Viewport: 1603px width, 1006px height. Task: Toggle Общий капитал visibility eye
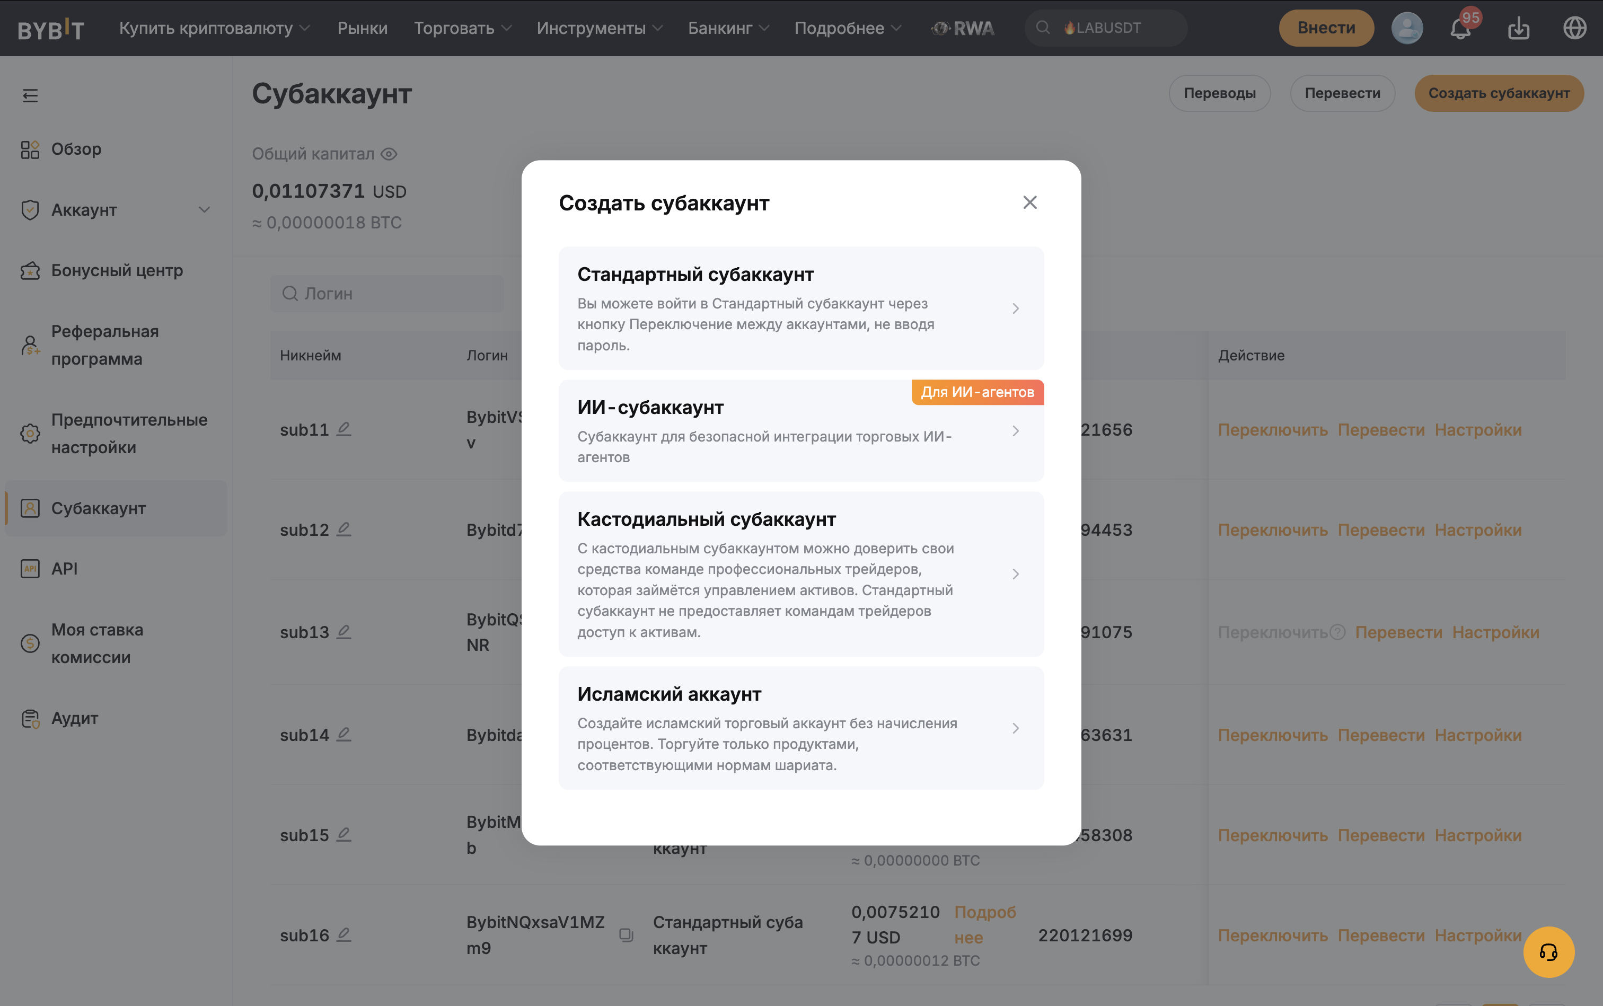pos(389,154)
